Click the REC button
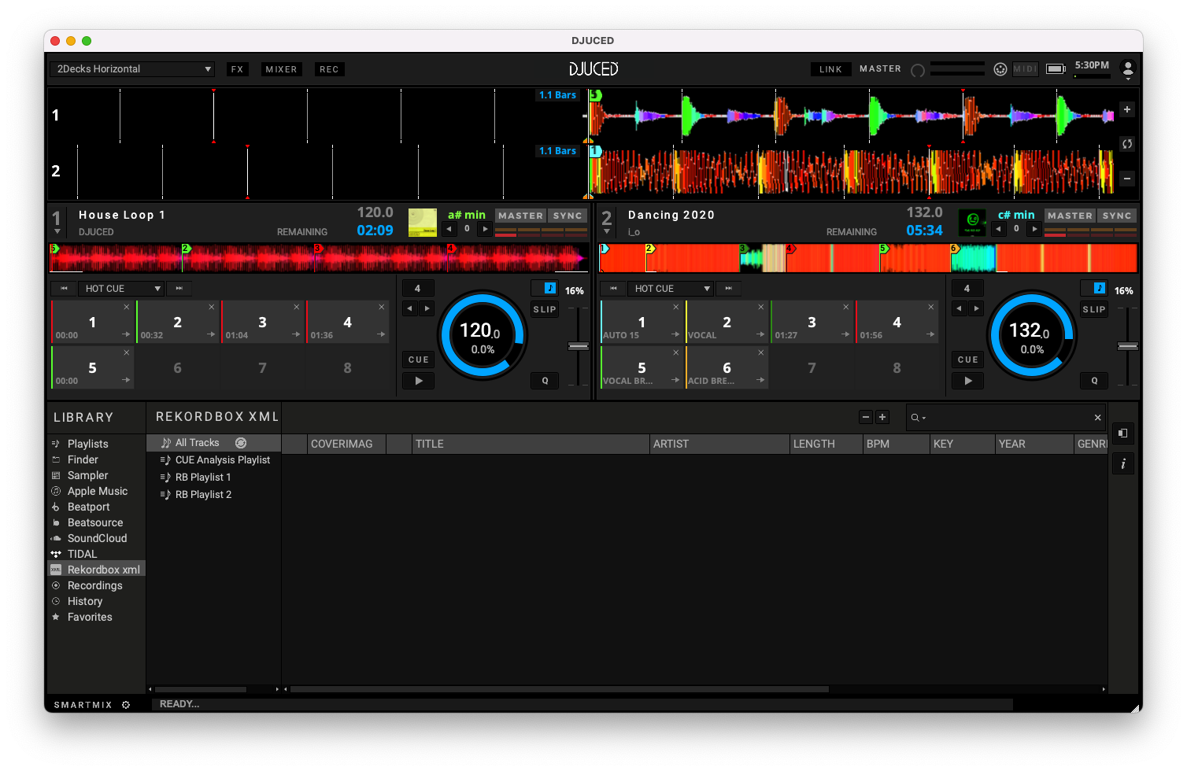The image size is (1187, 771). 329,69
